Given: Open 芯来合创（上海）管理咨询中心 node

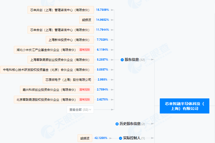Looking at the screenshot, I should [x=60, y=30].
